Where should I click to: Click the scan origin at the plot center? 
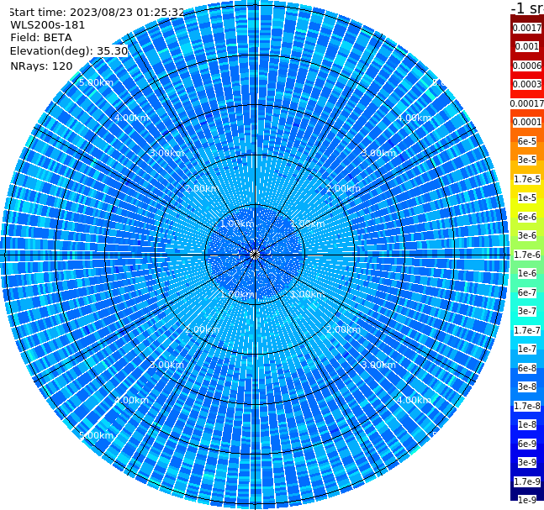255,255
